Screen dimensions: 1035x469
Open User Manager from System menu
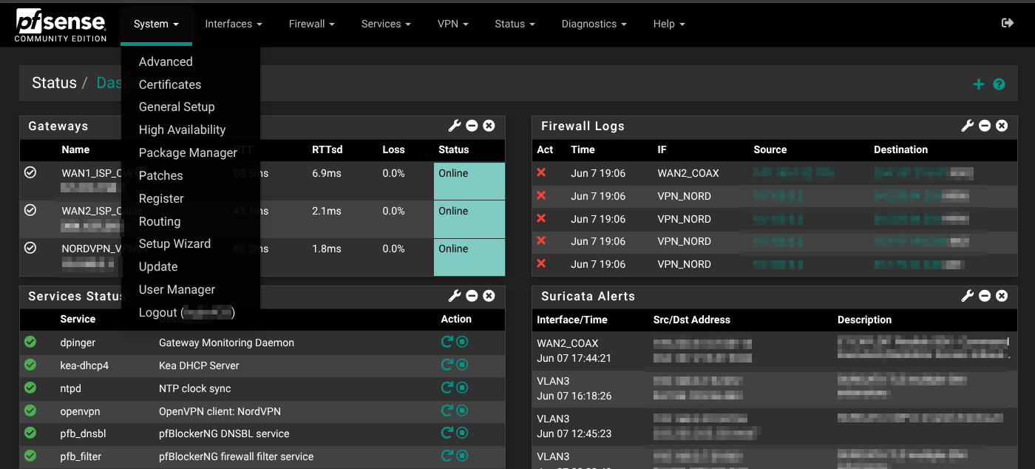pos(177,289)
